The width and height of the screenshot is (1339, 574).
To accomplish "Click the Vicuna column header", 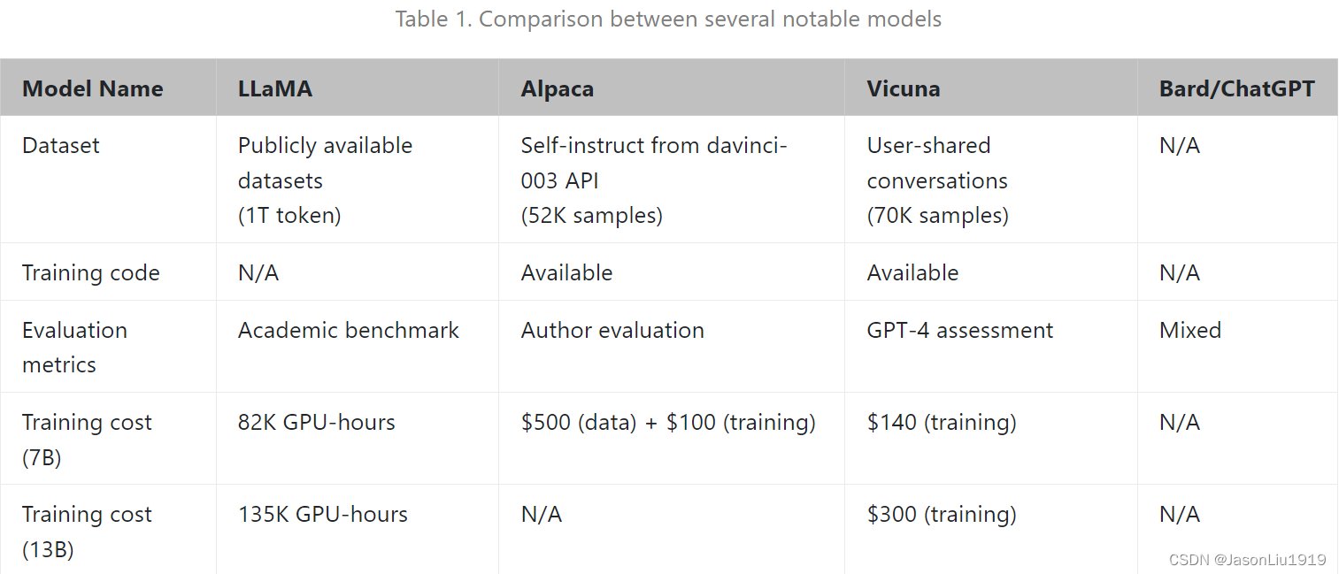I will (904, 88).
